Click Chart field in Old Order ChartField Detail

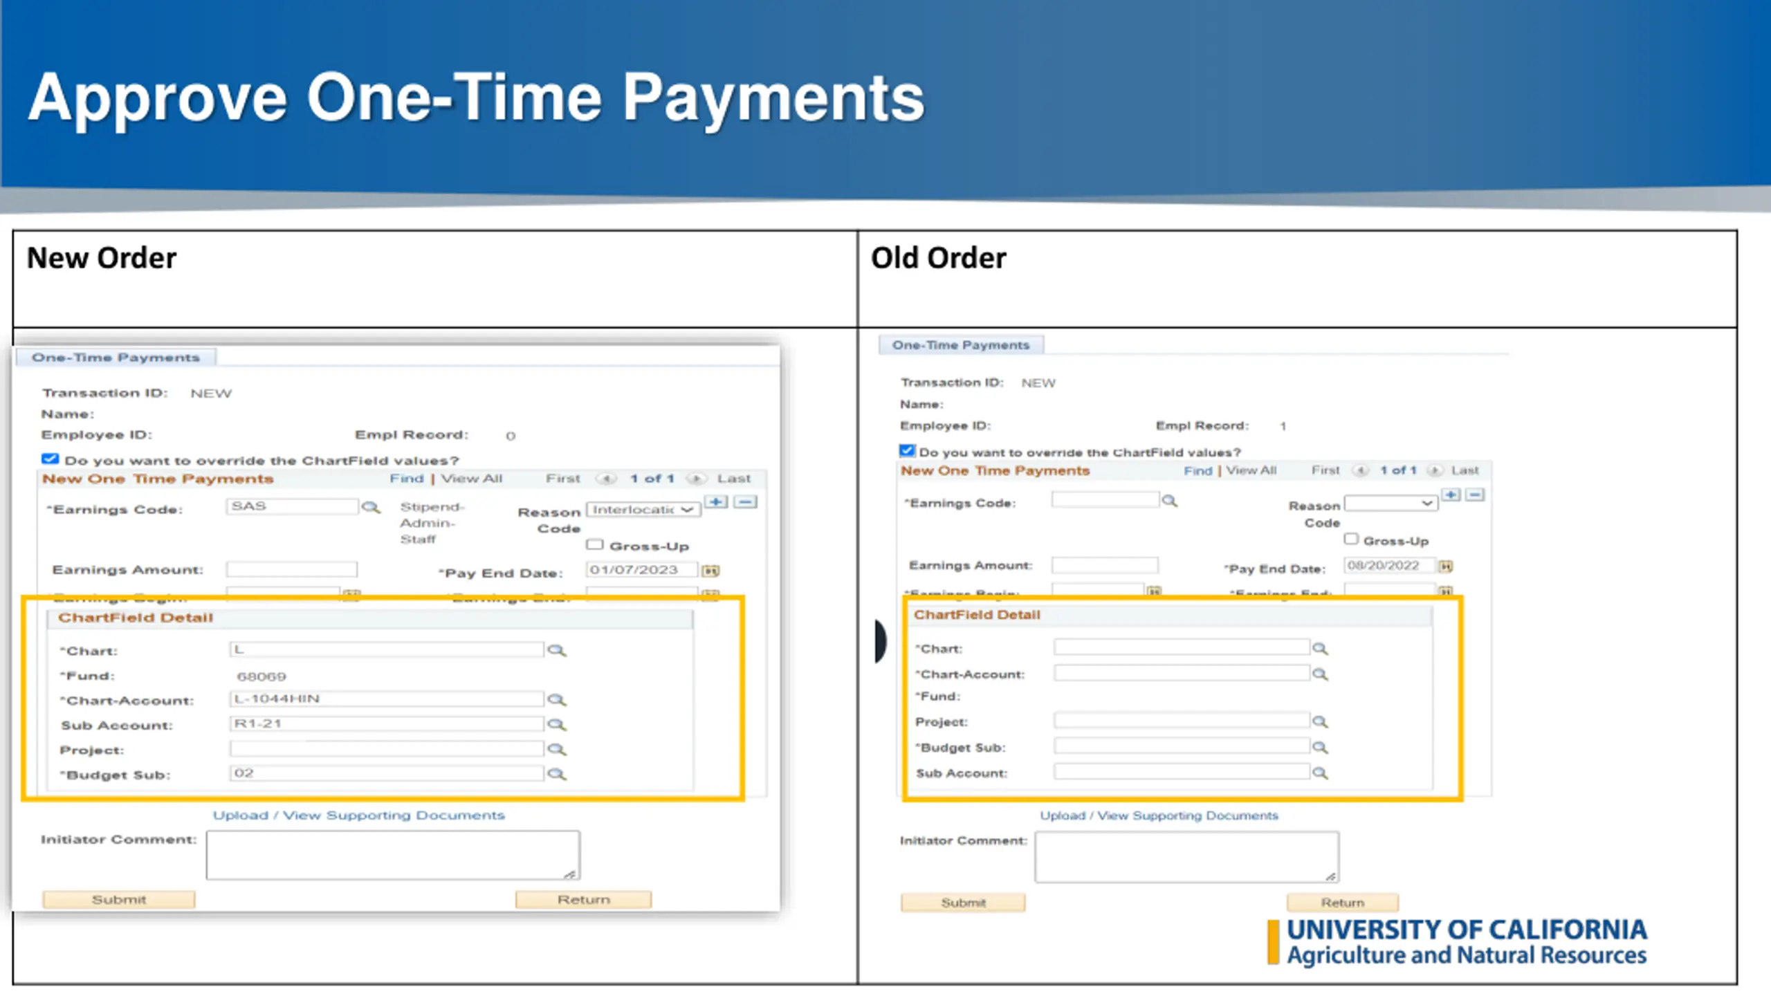click(x=1182, y=647)
